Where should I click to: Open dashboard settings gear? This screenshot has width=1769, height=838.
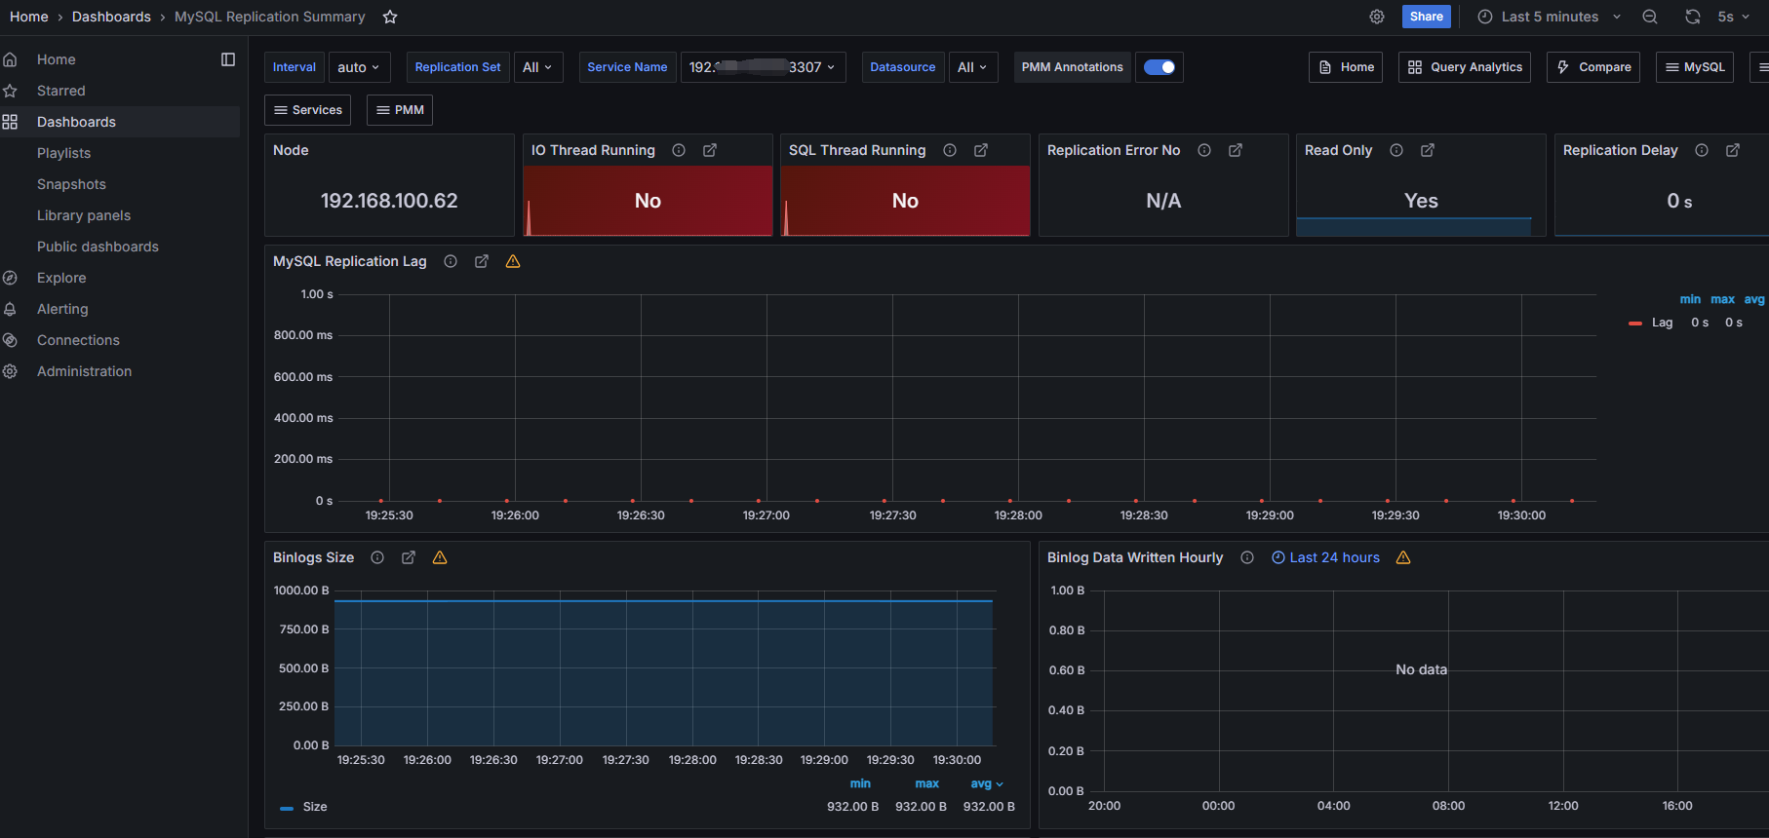(x=1377, y=17)
